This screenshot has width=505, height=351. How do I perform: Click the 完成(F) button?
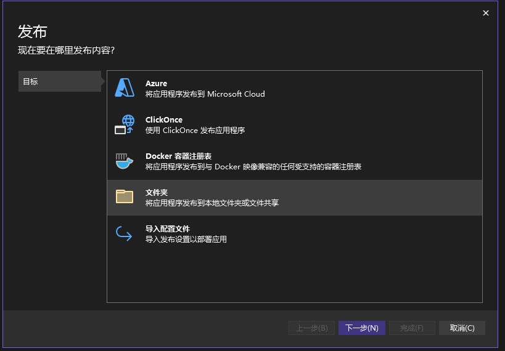412,328
